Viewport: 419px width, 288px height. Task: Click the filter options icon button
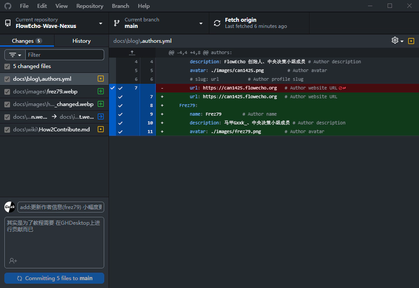[x=15, y=55]
